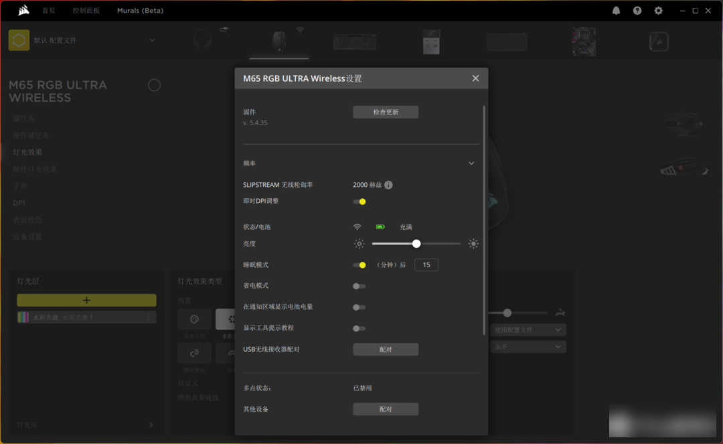Close the M65 settings dialog
Screen dimensions: 723x444
pyautogui.click(x=475, y=78)
